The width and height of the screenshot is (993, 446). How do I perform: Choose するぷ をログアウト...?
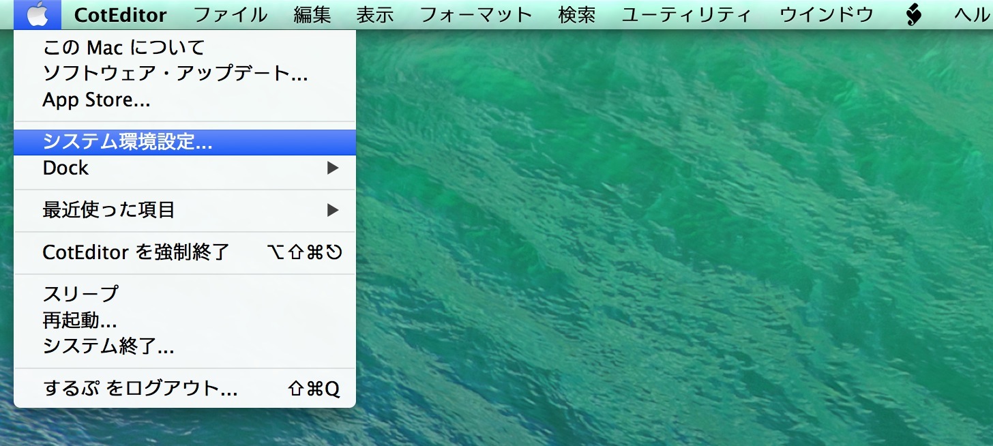coord(185,389)
